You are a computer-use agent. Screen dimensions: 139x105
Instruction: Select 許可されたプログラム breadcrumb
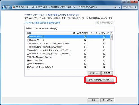[88, 7]
